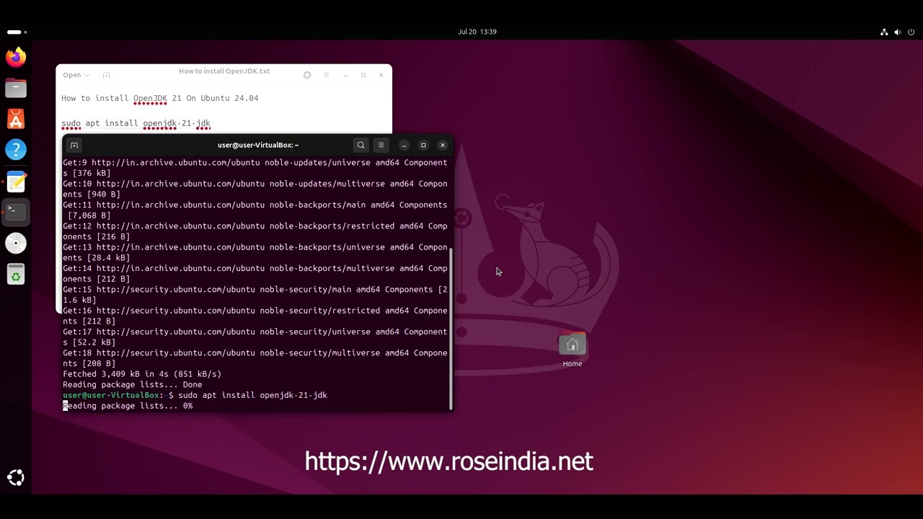Image resolution: width=923 pixels, height=519 pixels.
Task: Click the 'How to install OpenJDK.txt' title
Action: [224, 71]
